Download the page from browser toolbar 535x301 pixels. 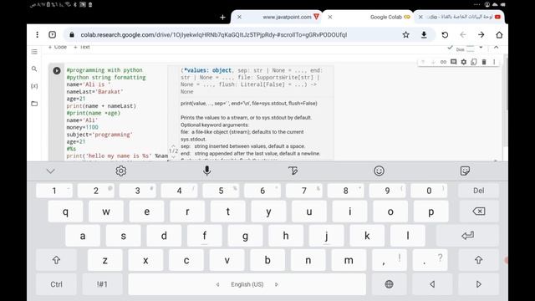[x=424, y=35]
